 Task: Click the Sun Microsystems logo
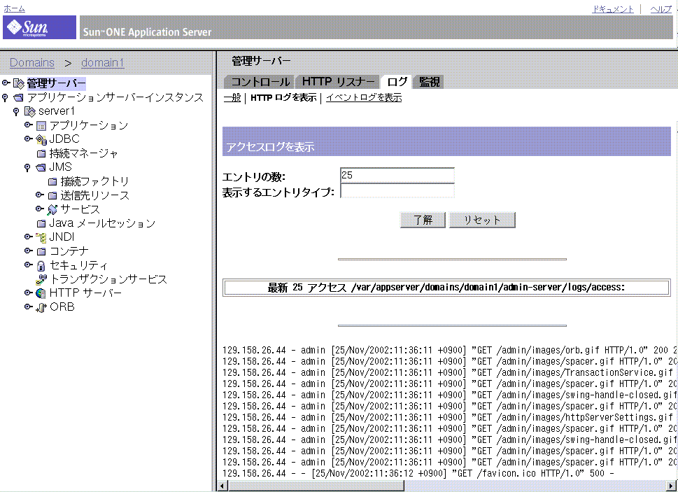point(39,28)
